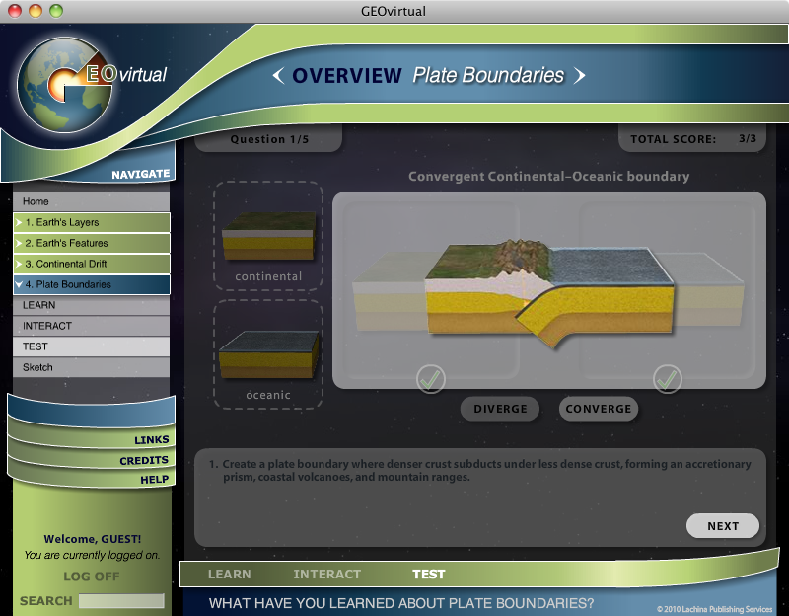Click the question instruction text
The width and height of the screenshot is (789, 616).
[x=480, y=471]
